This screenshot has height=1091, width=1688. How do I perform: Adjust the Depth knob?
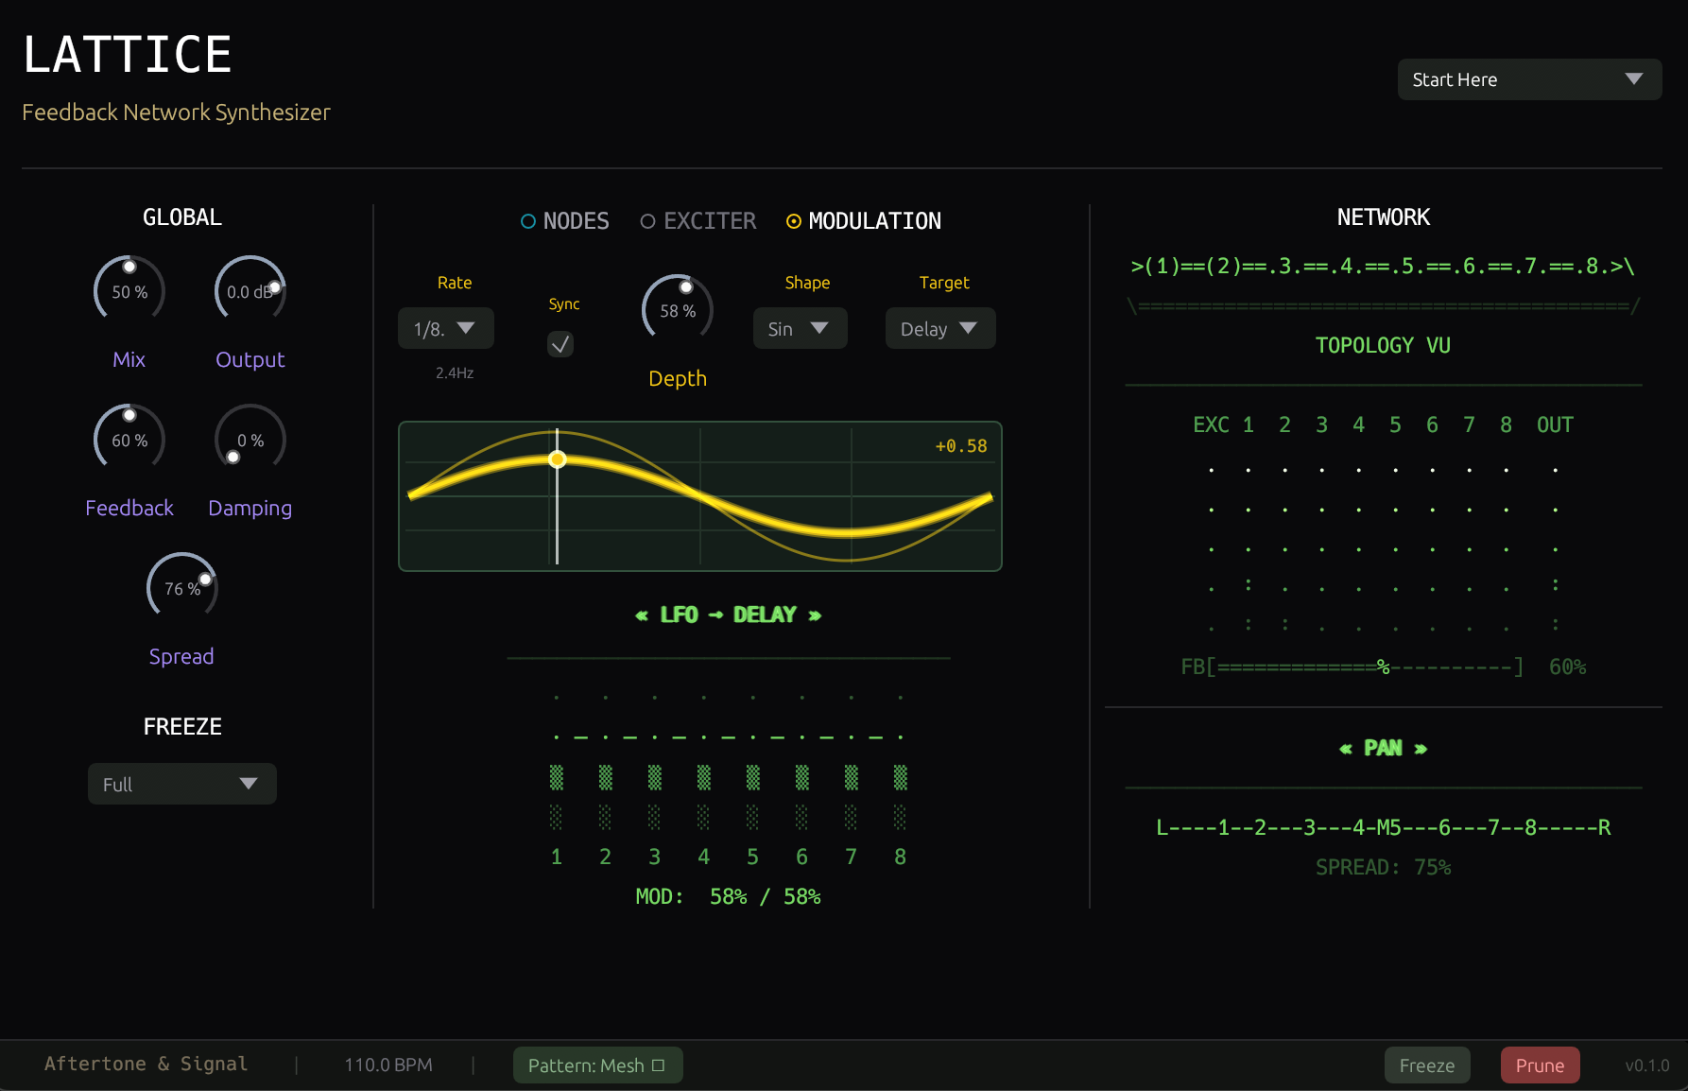[x=677, y=307]
